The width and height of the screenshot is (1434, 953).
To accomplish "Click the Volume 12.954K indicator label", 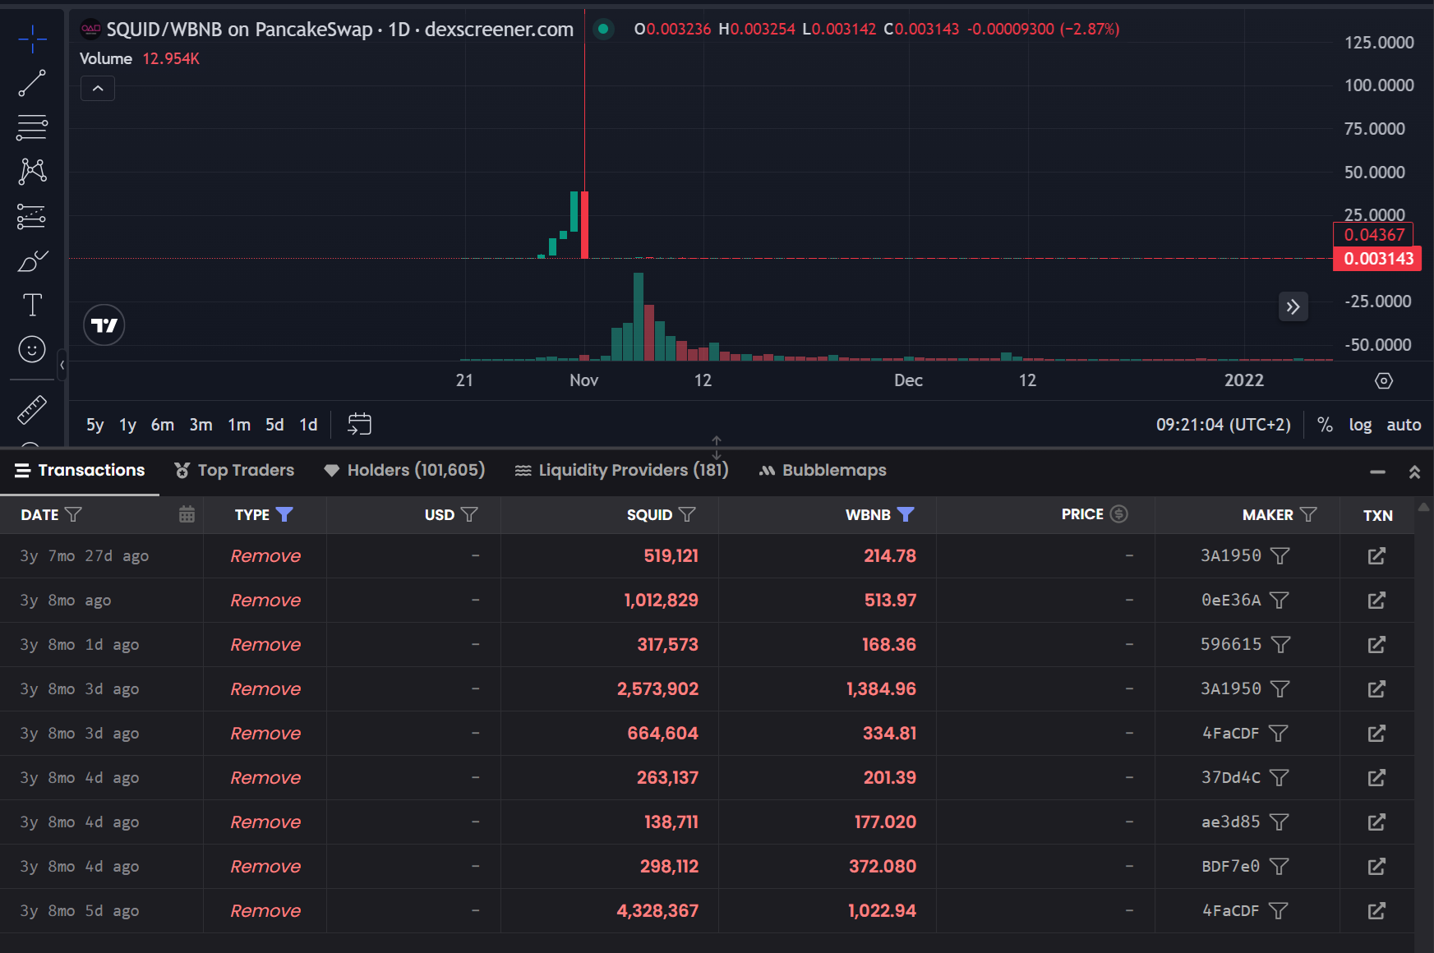I will pyautogui.click(x=139, y=59).
